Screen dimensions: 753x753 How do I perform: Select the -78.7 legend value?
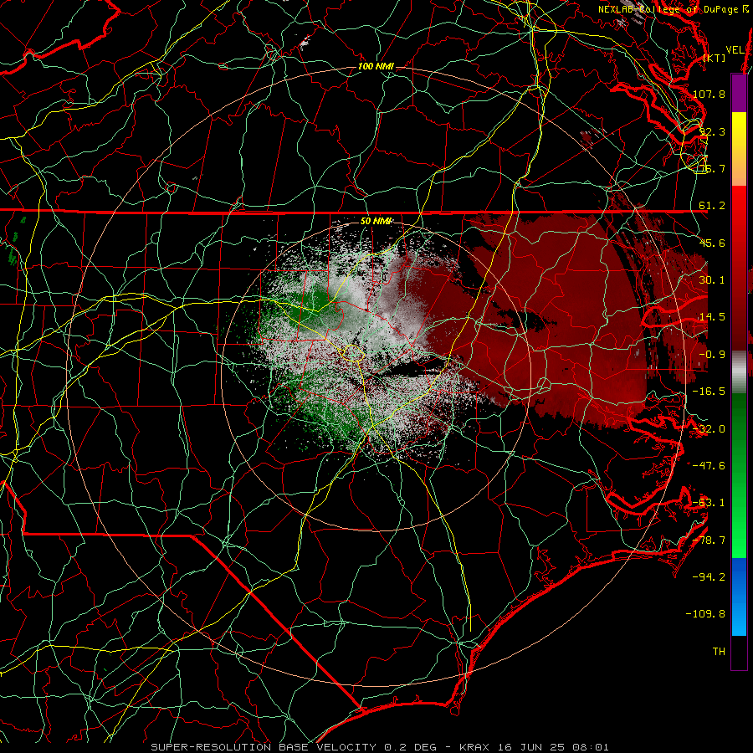709,540
